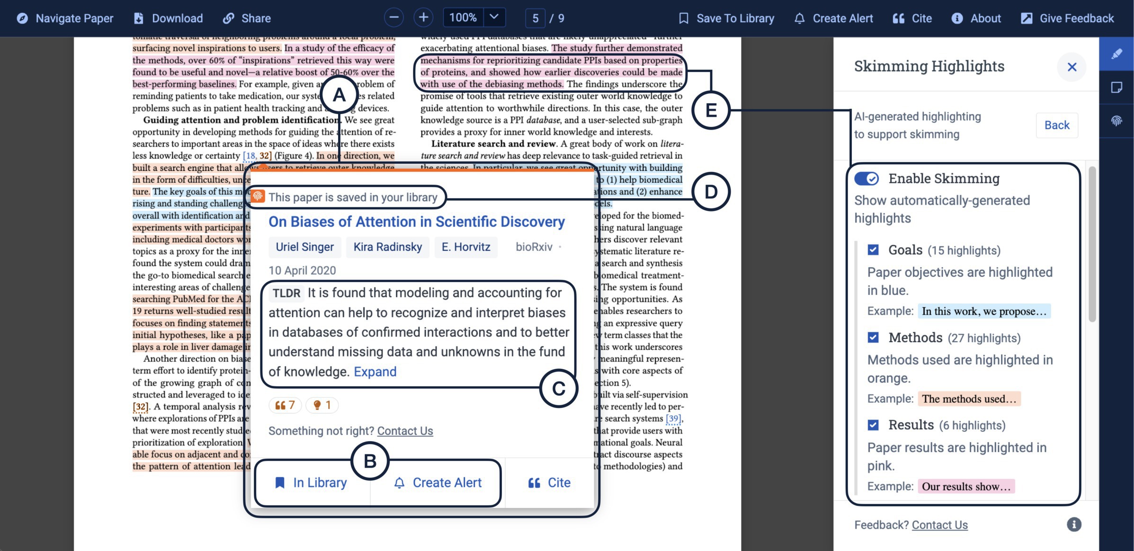Click the bioRxiv venue label
This screenshot has height=551, width=1134.
(534, 247)
